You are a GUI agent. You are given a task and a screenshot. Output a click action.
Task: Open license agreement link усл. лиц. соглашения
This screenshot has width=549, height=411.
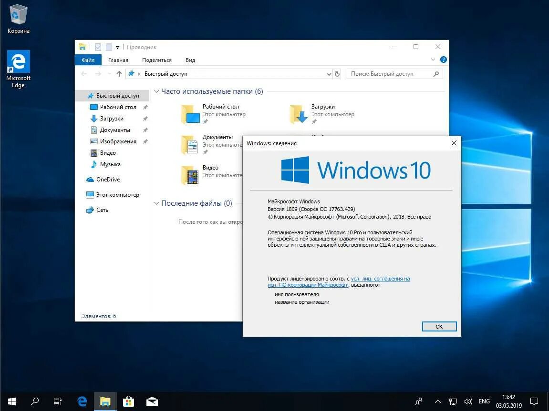pos(380,279)
